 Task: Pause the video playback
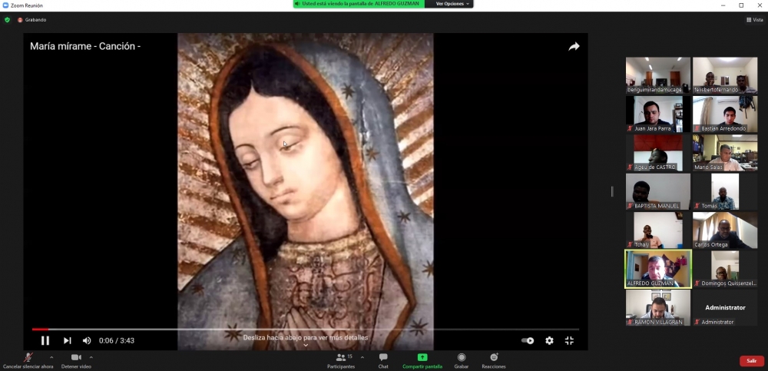point(45,340)
